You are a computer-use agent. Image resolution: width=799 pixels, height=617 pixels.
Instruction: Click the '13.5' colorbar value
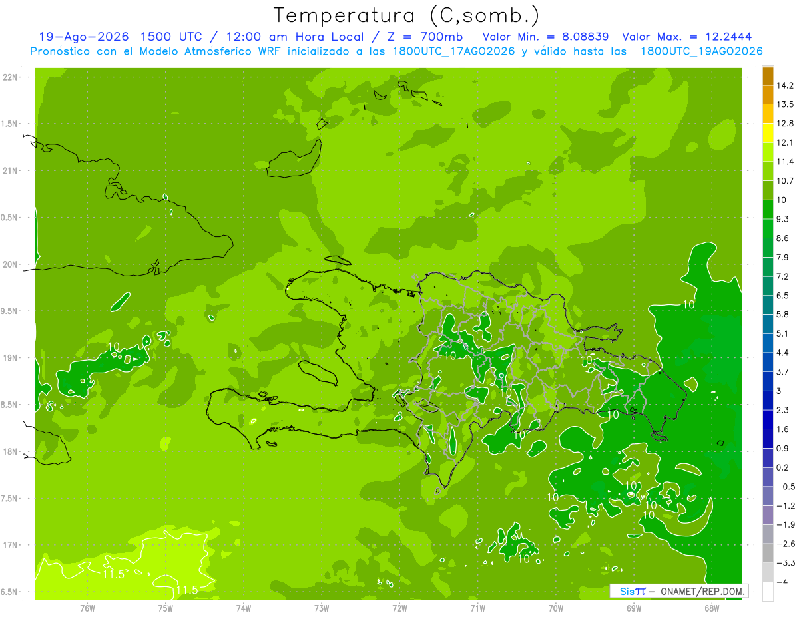pos(786,104)
